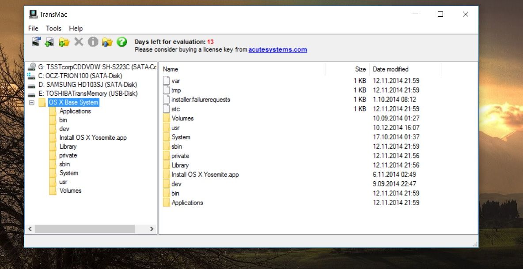Select Applications in the folder tree
This screenshot has width=523, height=269.
75,111
